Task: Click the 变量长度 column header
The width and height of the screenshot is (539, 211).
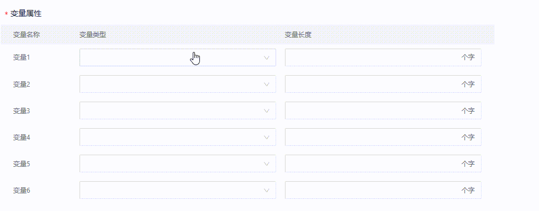Action: click(298, 35)
